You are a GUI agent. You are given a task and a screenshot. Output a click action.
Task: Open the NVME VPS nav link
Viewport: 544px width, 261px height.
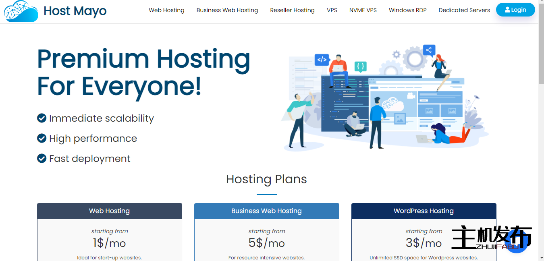[363, 10]
